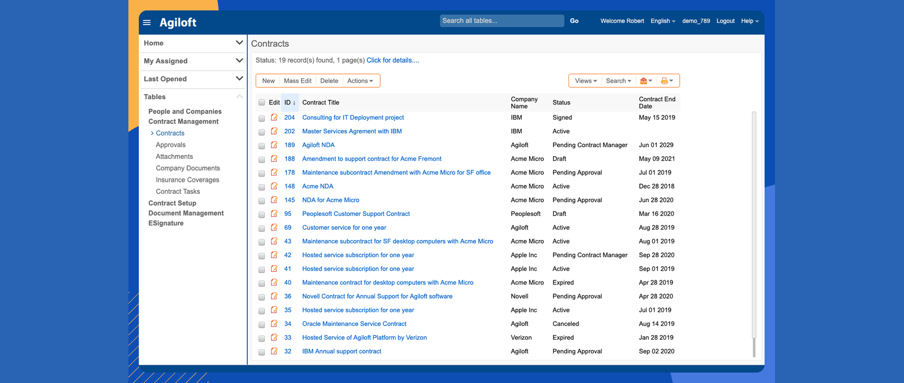
Task: Click edit icon for Verizon hosted service row
Action: [274, 337]
